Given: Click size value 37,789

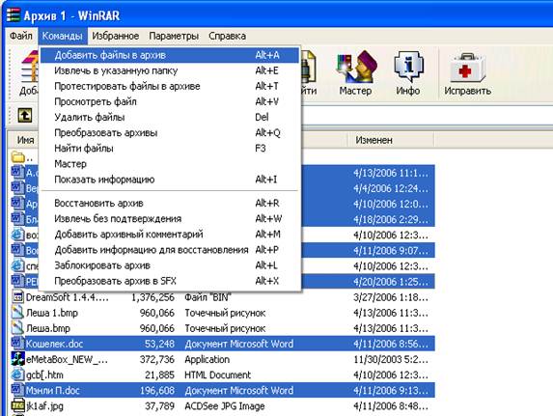Looking at the screenshot, I should (159, 406).
